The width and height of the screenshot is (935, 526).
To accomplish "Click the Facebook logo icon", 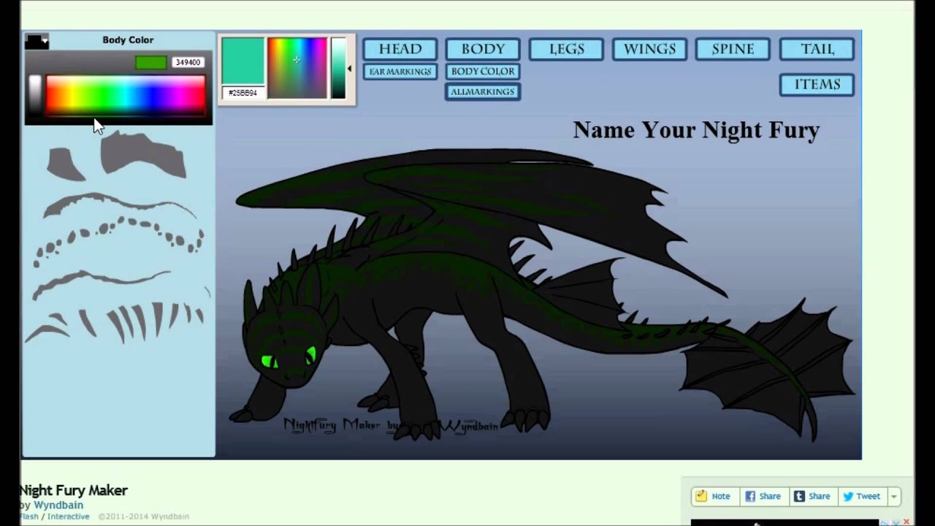I will coord(750,496).
